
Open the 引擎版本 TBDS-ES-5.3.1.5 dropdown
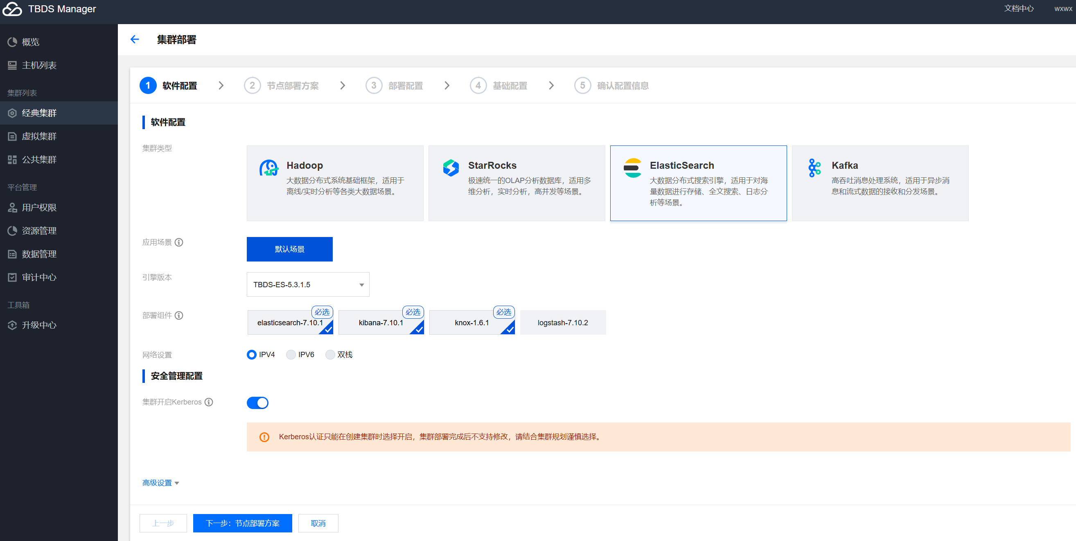[308, 284]
